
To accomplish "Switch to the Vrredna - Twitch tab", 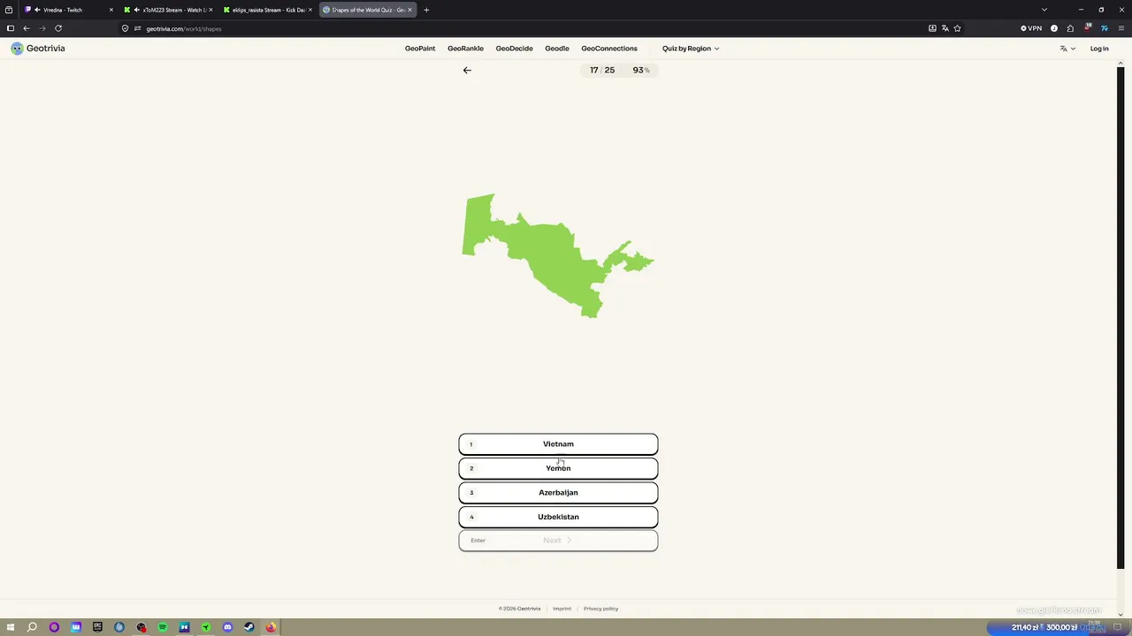I will pos(69,10).
